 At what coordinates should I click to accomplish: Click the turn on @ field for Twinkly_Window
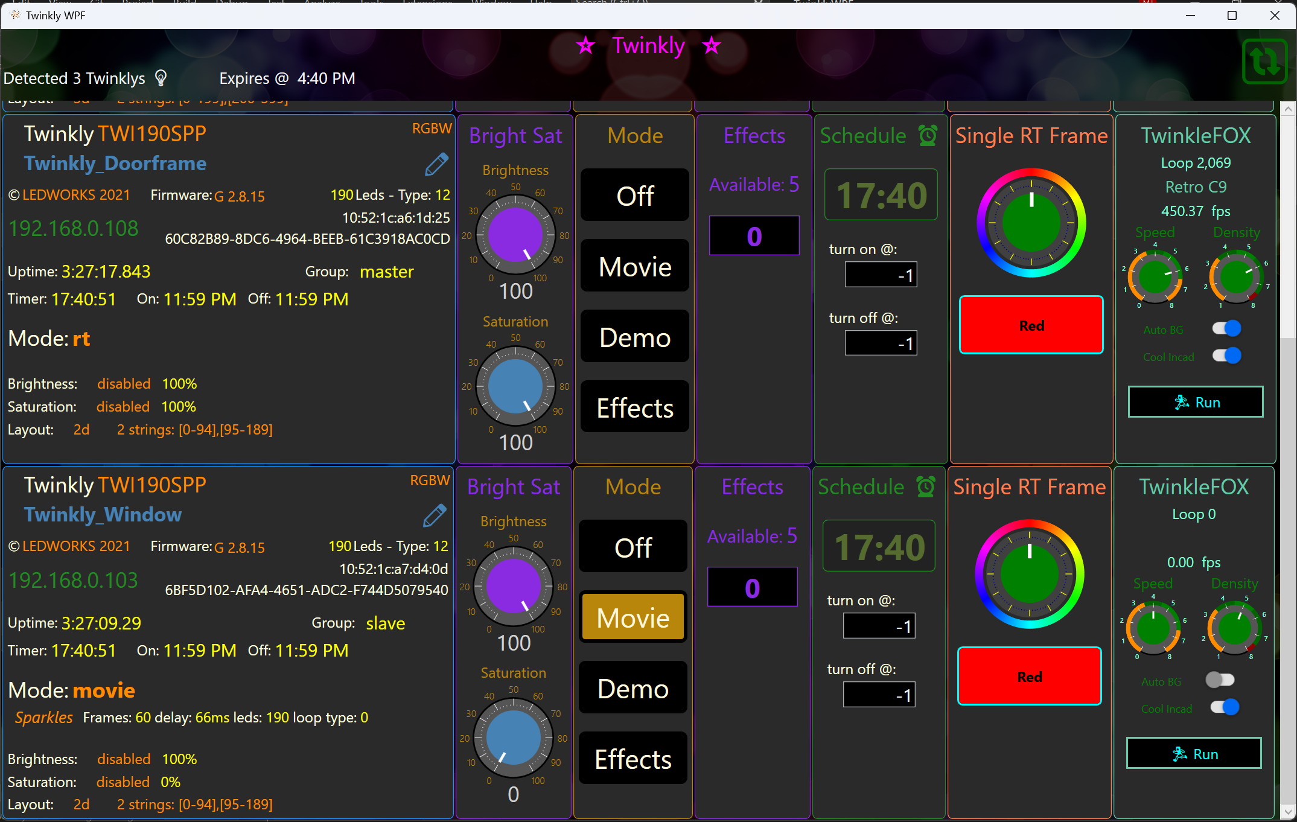click(x=879, y=626)
